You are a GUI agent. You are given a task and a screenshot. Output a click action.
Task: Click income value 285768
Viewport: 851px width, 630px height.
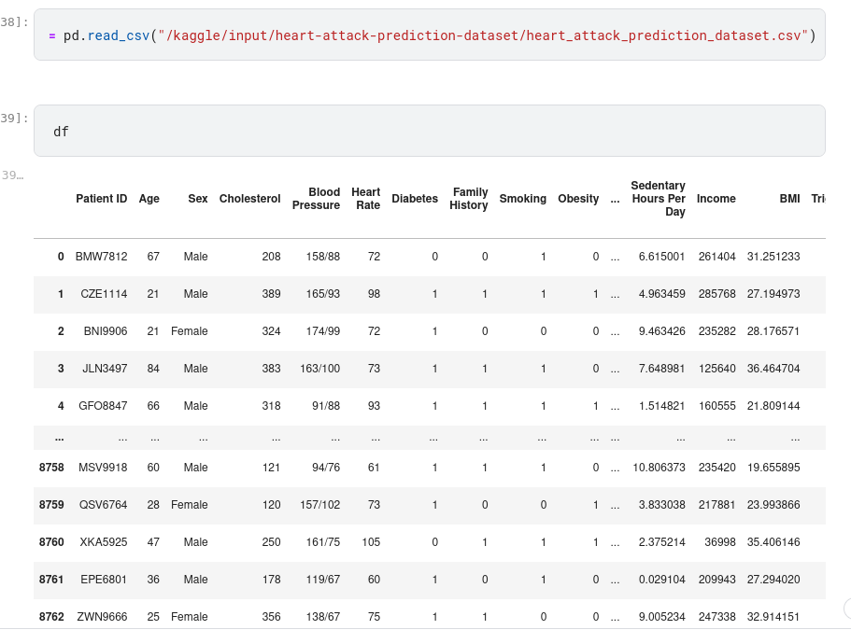[716, 294]
